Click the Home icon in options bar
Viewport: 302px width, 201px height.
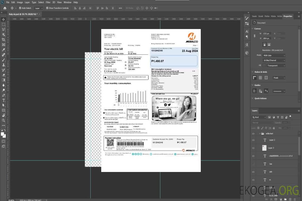5,8
